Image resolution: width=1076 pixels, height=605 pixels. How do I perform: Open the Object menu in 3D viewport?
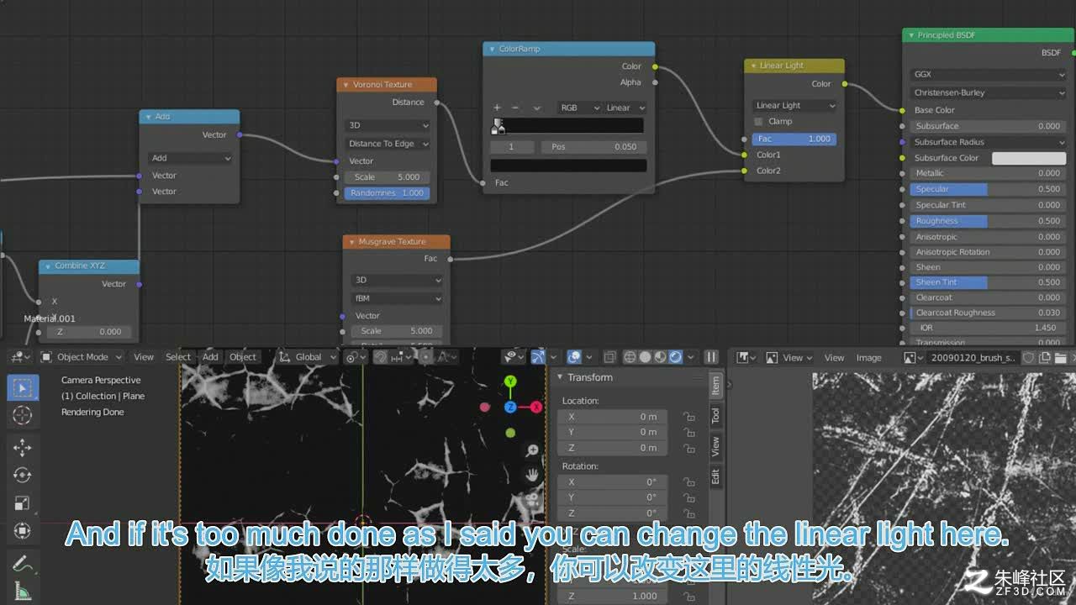click(x=243, y=357)
